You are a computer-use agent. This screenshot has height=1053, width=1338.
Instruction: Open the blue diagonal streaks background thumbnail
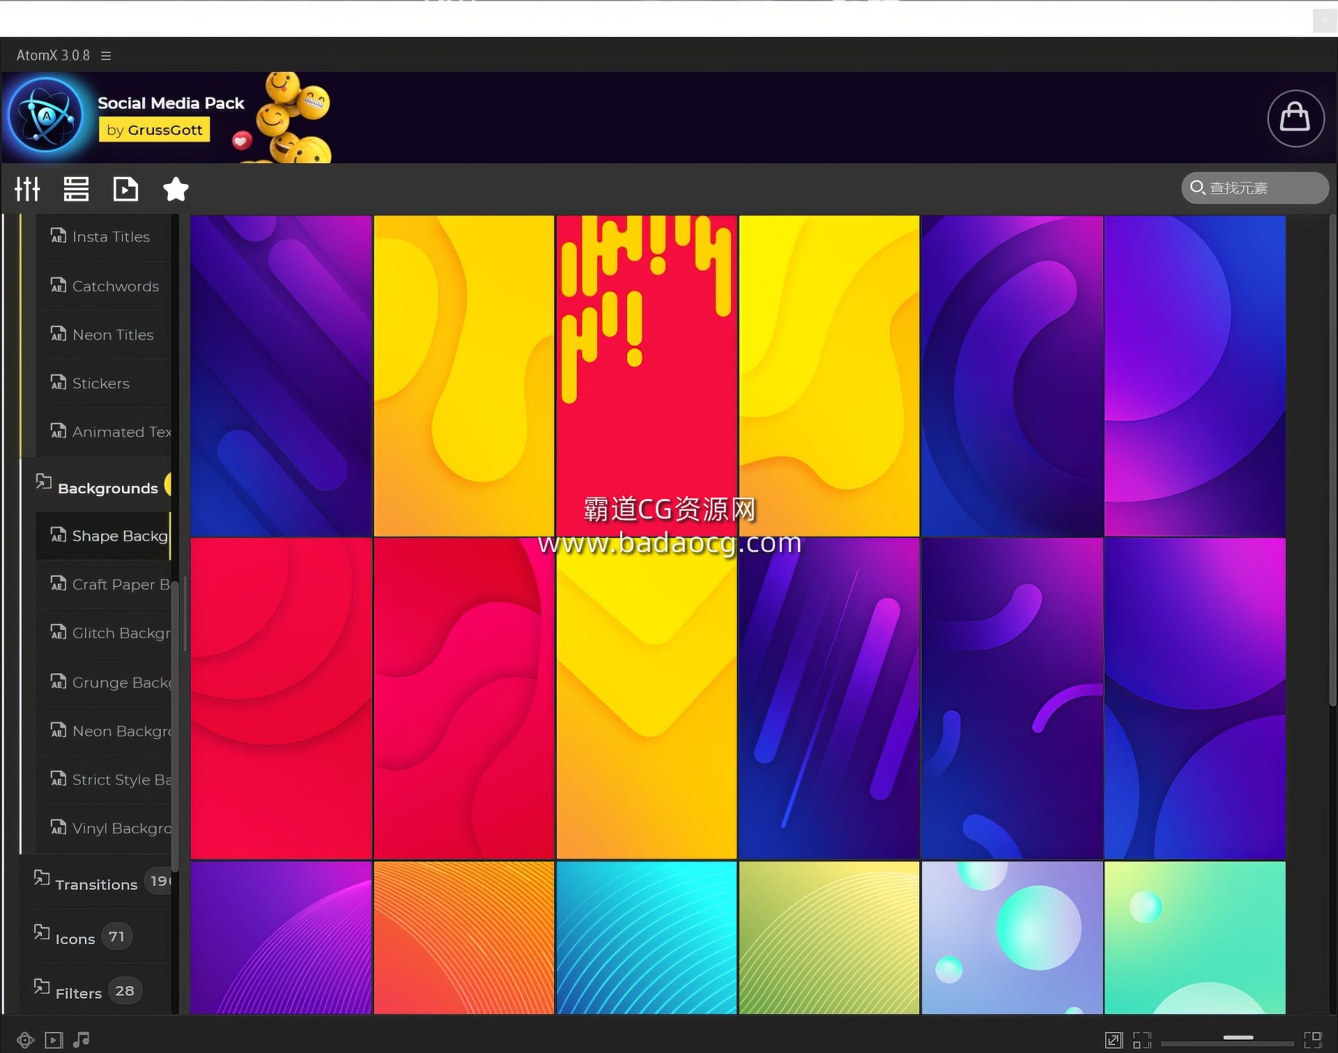[x=829, y=698]
